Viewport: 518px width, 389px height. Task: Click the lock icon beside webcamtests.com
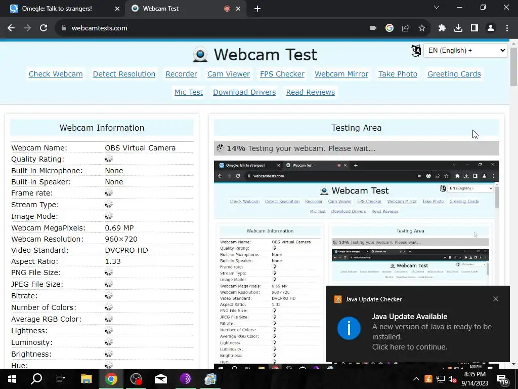click(64, 28)
